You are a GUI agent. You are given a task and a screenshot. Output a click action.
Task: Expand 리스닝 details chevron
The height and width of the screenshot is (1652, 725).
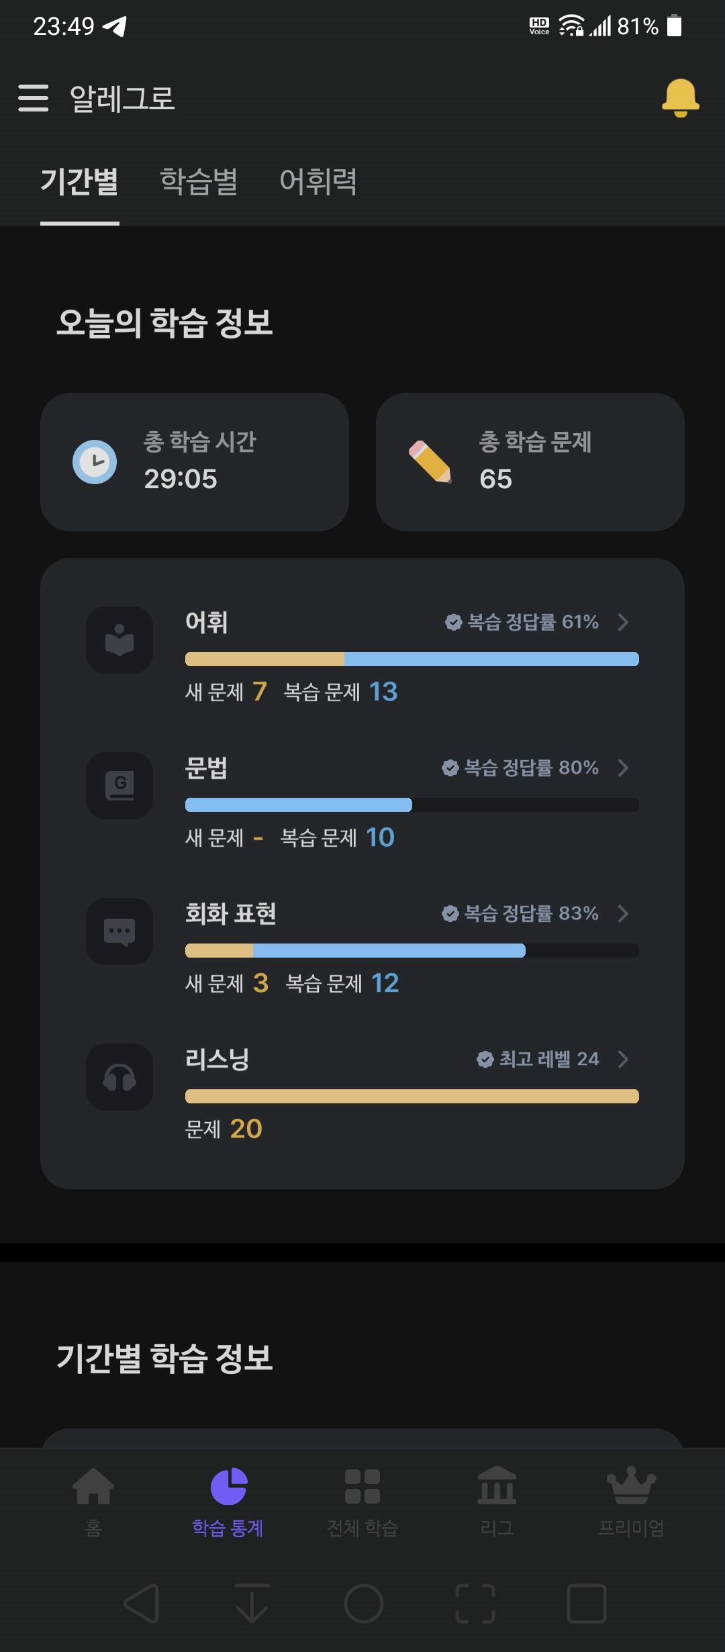(623, 1059)
